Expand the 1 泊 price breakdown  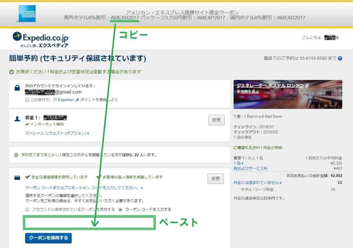[239, 163]
